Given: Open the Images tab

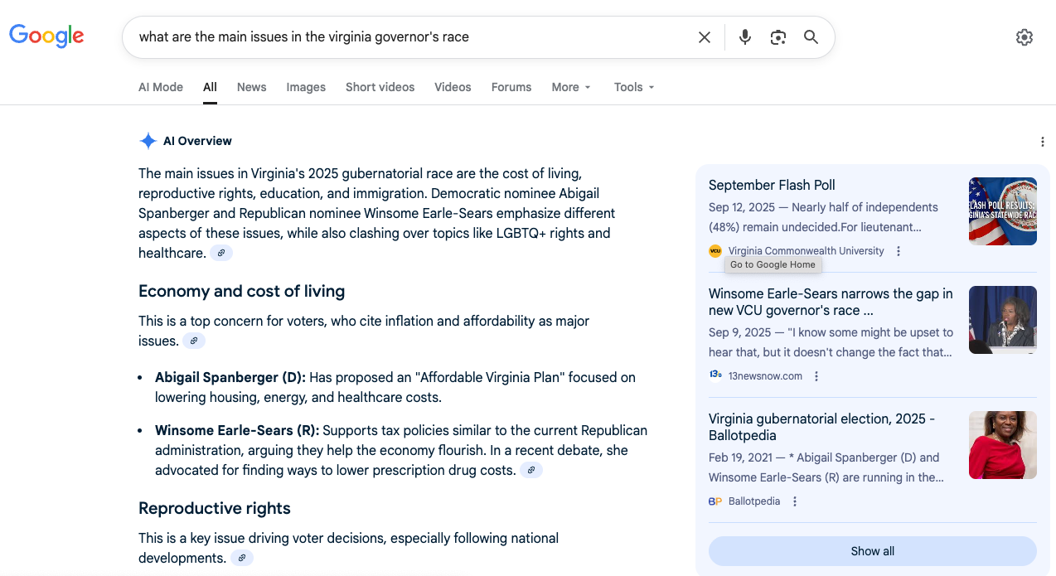Looking at the screenshot, I should (306, 87).
